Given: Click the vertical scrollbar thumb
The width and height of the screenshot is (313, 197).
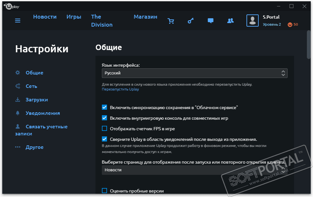Looking at the screenshot, I should (x=309, y=45).
